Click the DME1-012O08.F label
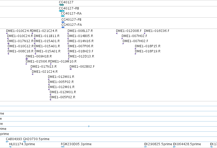The image size is (217, 148). pos(129,31)
